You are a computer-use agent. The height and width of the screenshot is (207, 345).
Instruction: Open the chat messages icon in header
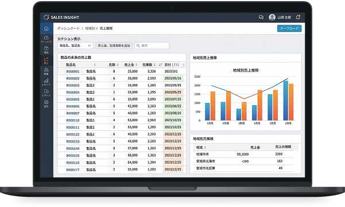coord(261,17)
